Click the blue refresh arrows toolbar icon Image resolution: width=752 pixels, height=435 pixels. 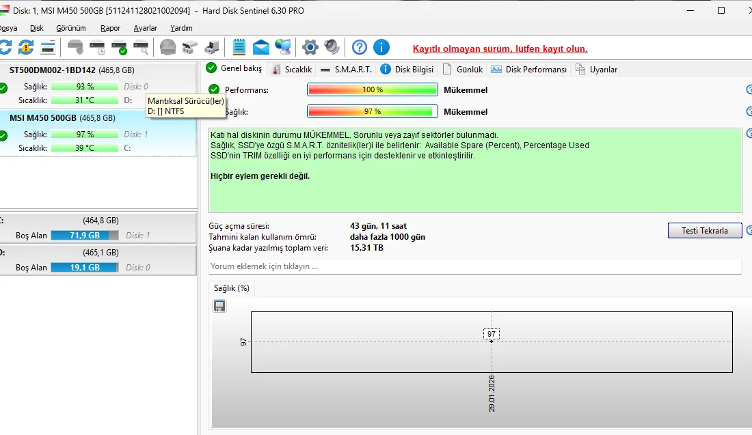coord(5,47)
